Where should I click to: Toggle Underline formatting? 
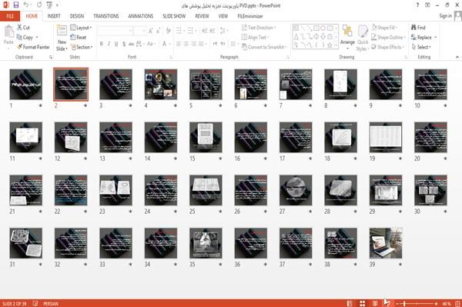[116, 44]
